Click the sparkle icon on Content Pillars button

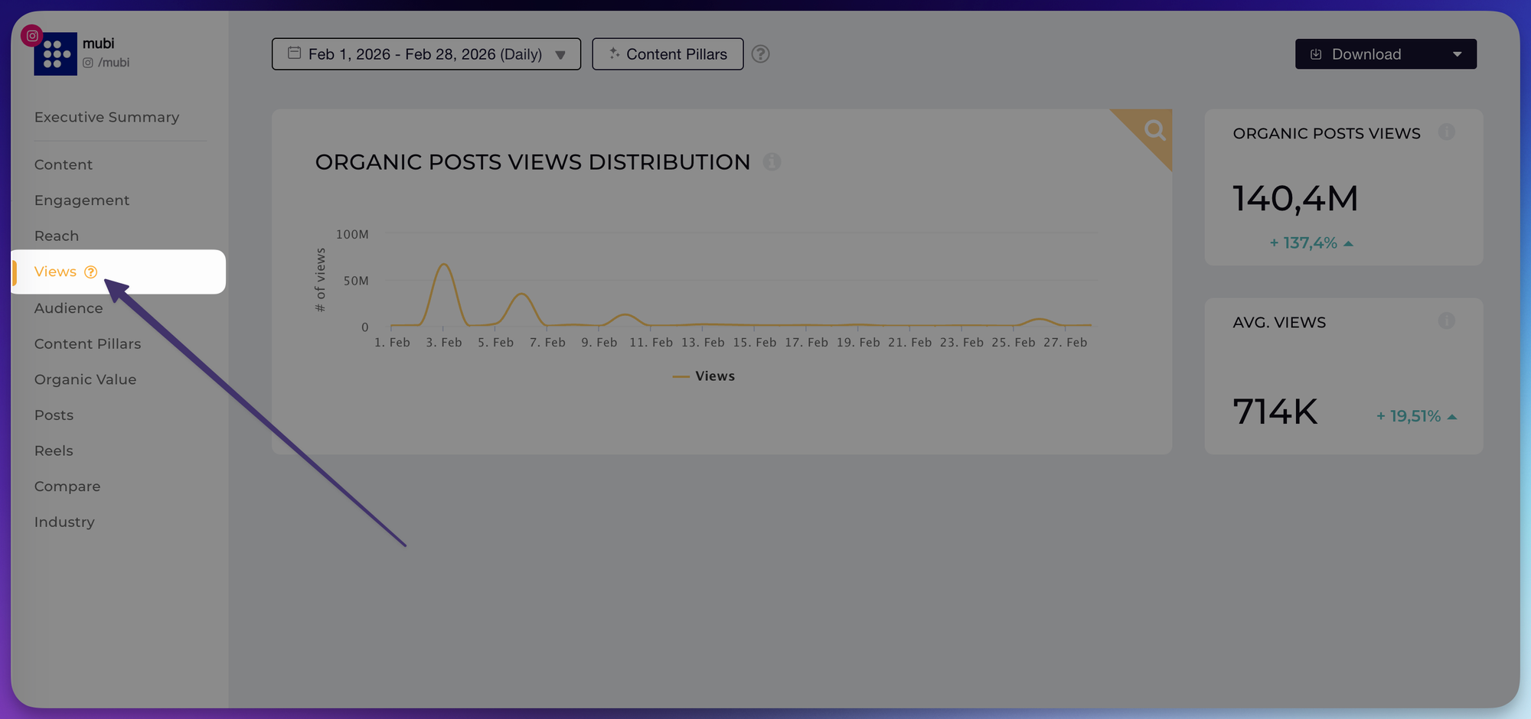[x=613, y=54]
